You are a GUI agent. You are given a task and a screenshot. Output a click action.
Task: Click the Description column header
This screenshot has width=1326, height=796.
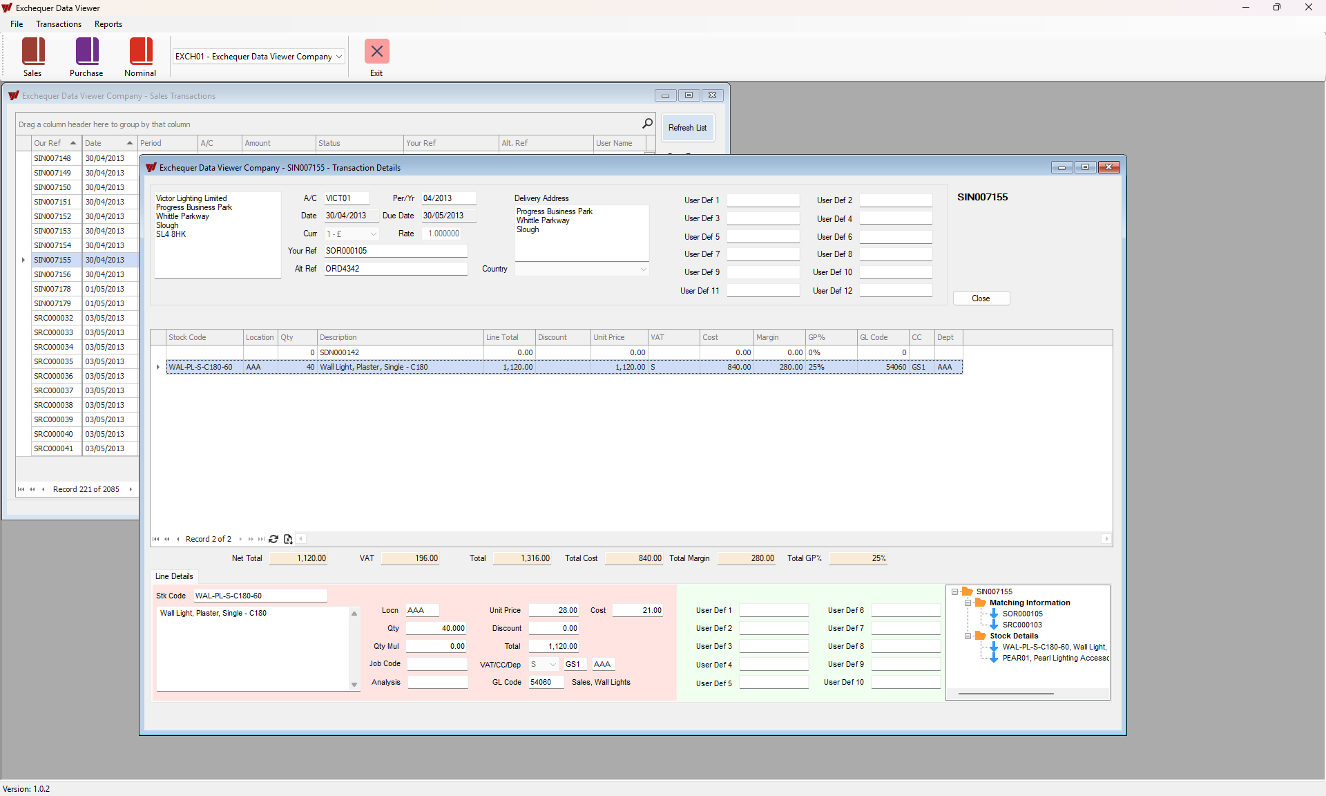pyautogui.click(x=401, y=337)
